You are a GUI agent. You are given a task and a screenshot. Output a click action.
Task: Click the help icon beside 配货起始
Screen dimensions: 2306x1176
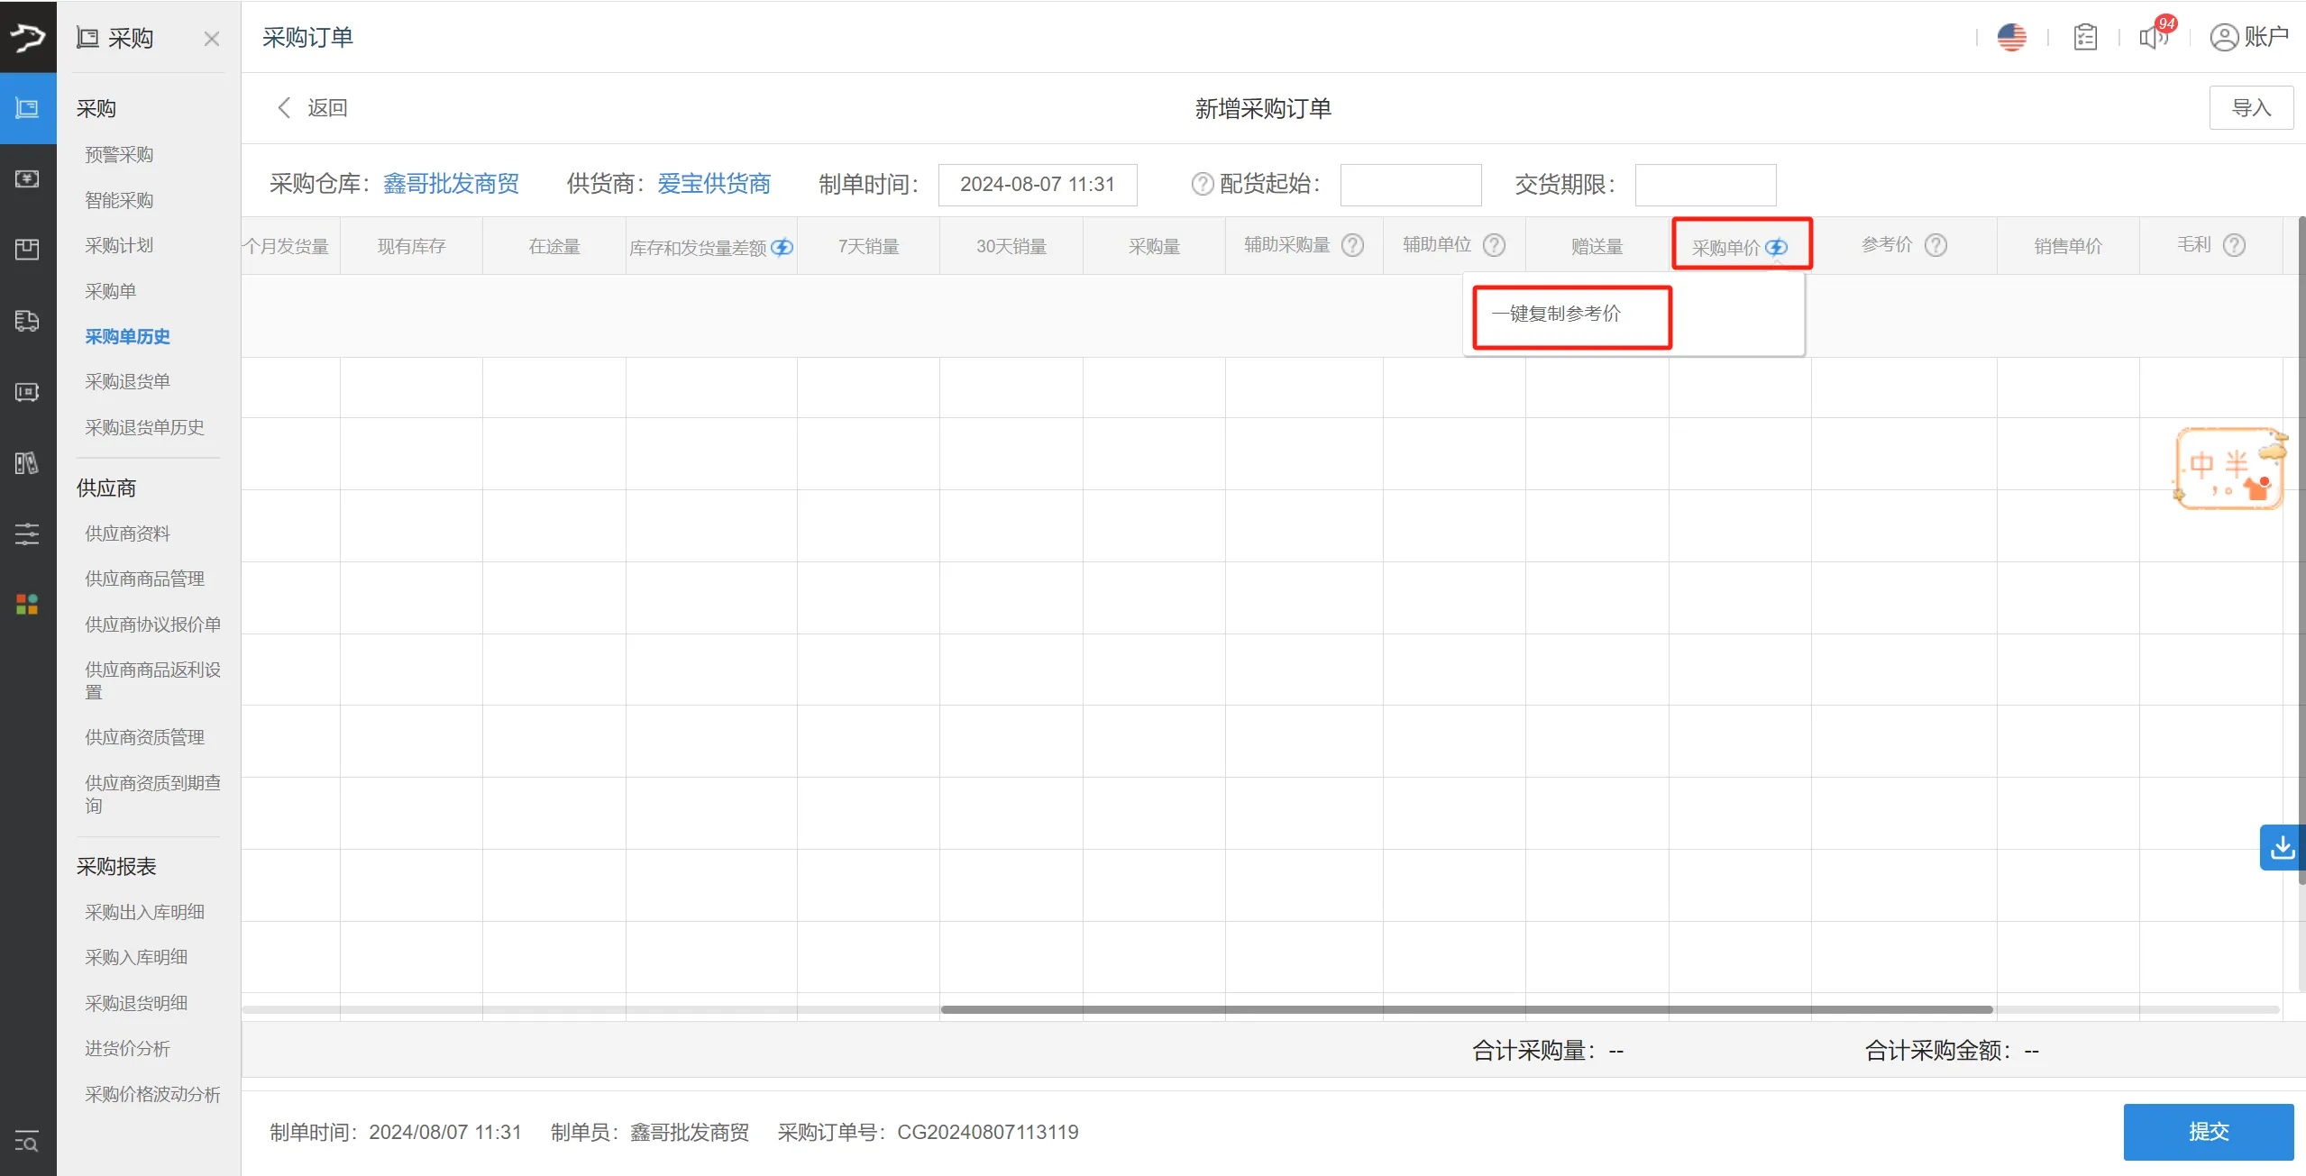[1202, 184]
